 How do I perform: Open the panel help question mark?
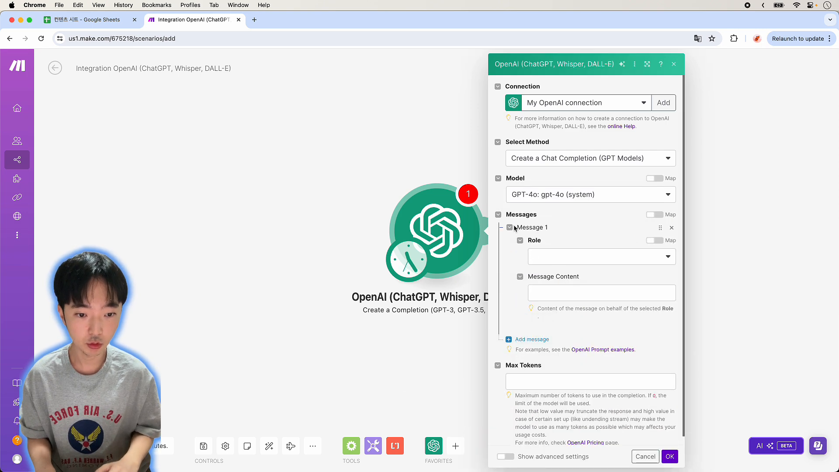coord(661,64)
